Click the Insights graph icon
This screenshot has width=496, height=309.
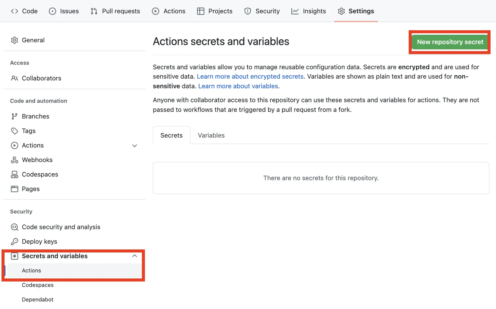[x=295, y=11]
